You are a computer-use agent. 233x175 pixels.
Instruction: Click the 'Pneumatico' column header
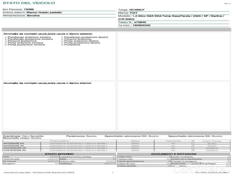click(59, 141)
